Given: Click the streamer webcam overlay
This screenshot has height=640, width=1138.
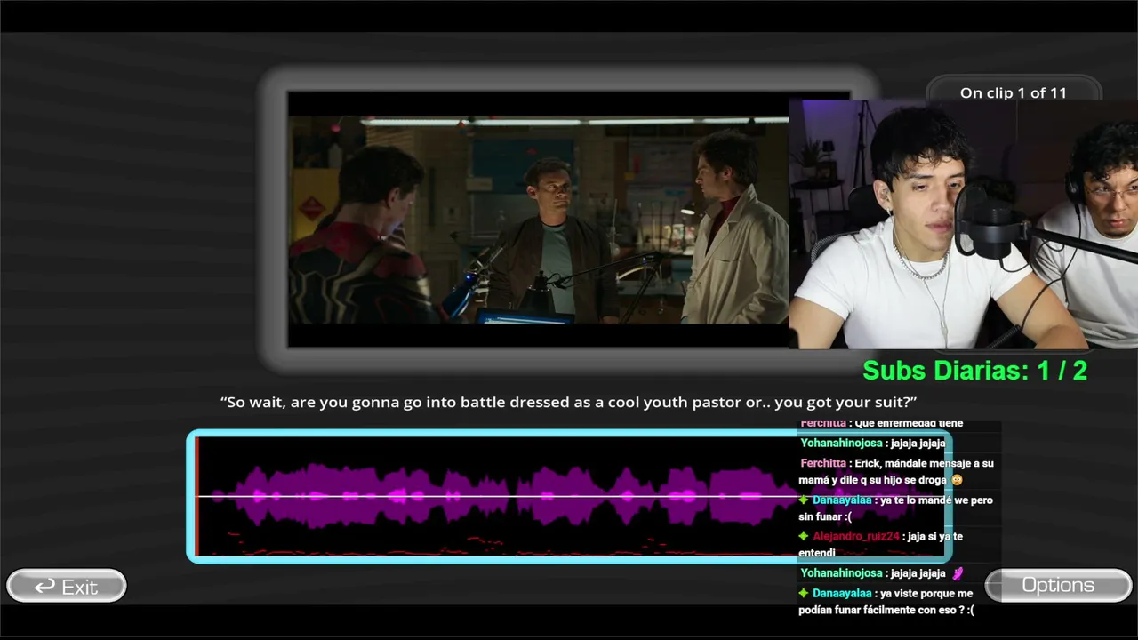Looking at the screenshot, I should pos(963,223).
